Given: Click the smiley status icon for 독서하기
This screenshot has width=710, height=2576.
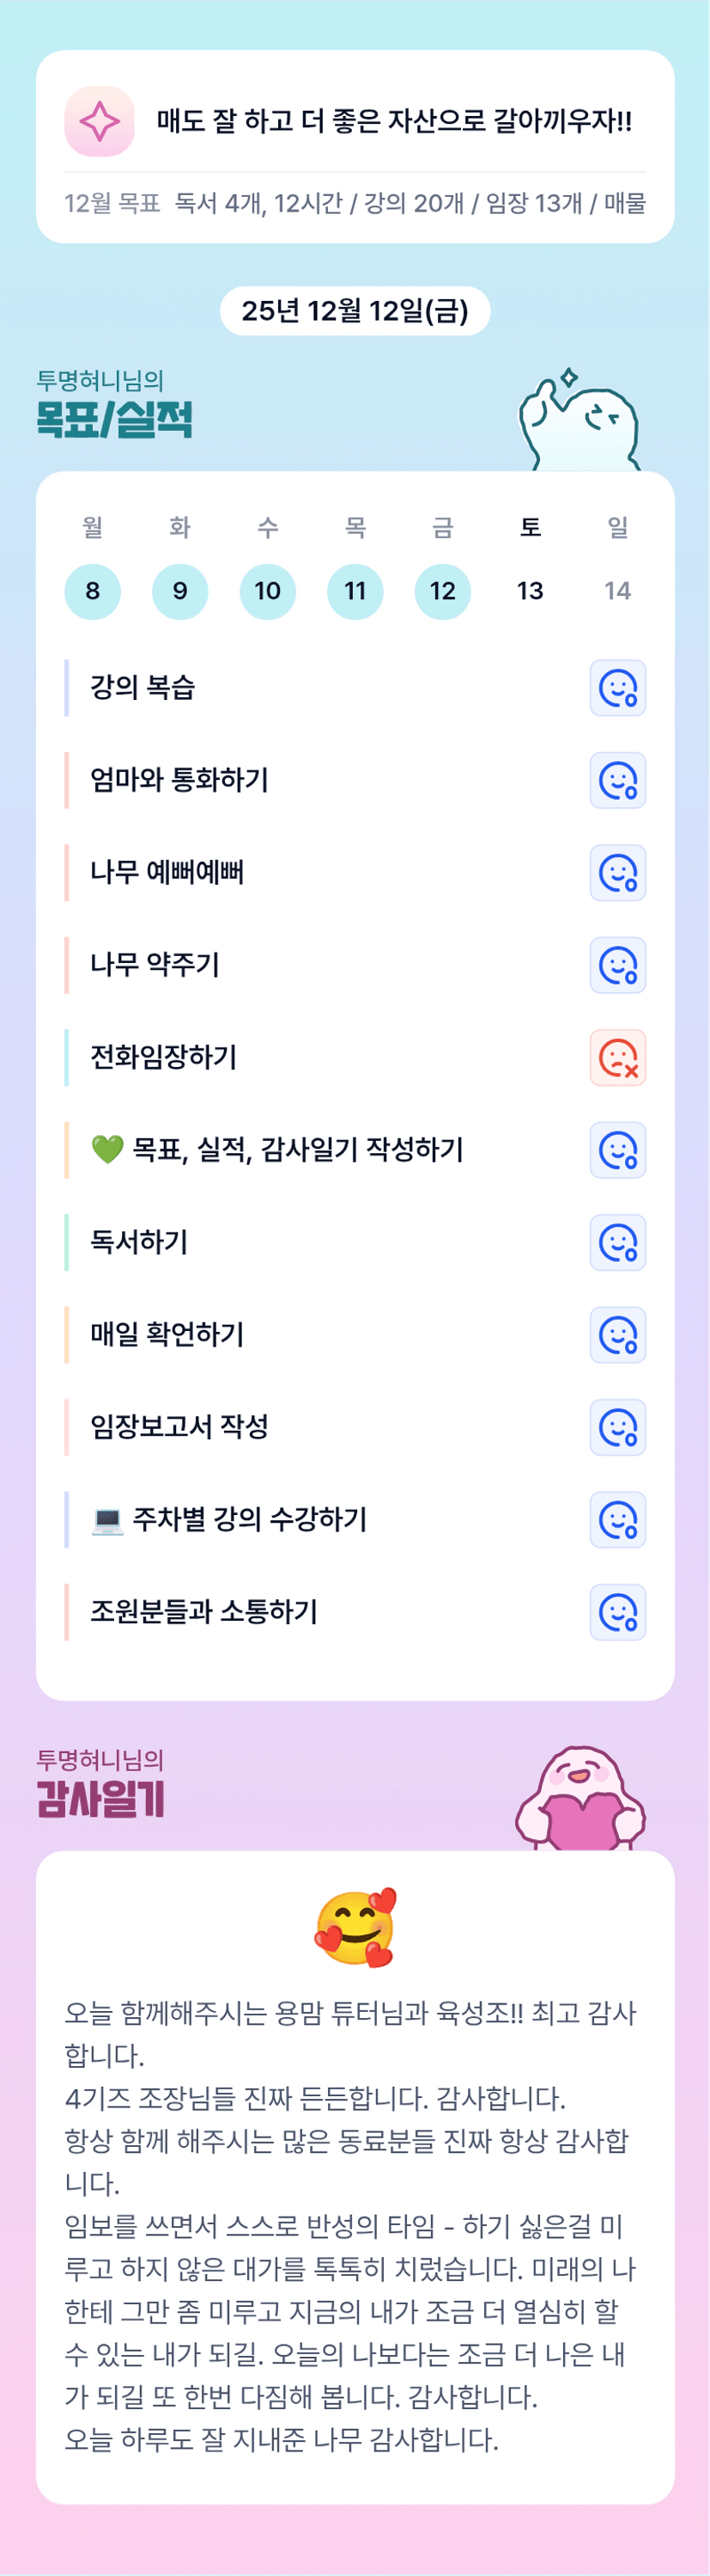Looking at the screenshot, I should point(617,1242).
